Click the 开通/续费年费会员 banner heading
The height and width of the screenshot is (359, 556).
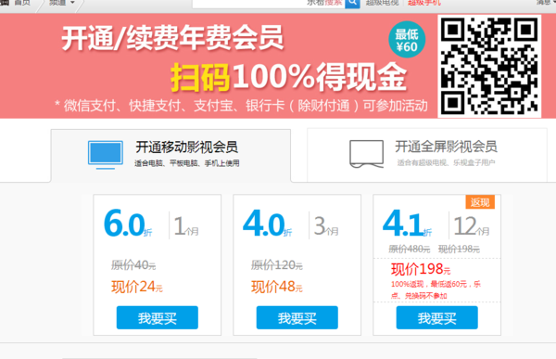[x=172, y=38]
